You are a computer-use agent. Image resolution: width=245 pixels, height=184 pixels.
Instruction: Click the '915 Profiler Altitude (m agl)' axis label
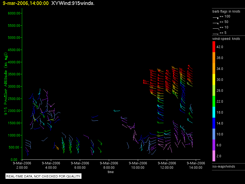tap(5, 84)
